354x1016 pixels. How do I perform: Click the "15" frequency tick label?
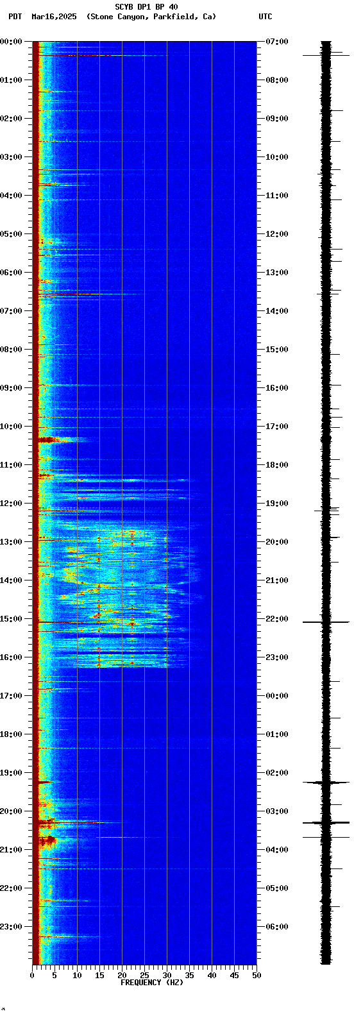coord(99,976)
